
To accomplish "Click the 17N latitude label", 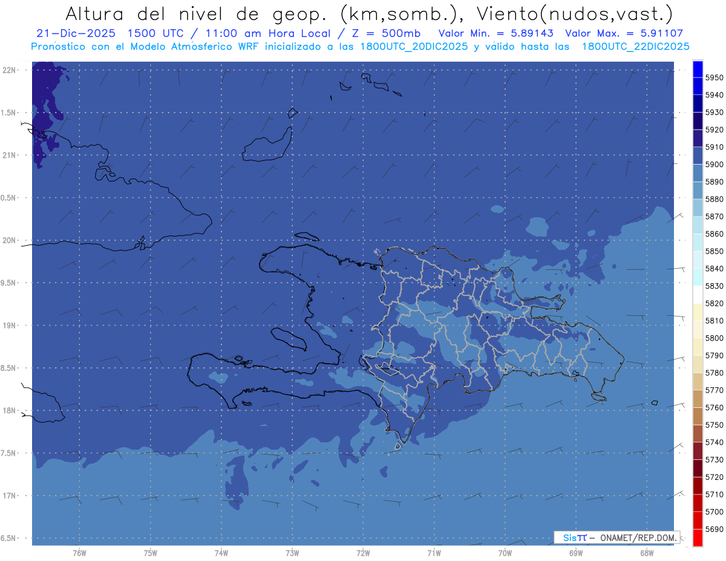I will 10,496.
